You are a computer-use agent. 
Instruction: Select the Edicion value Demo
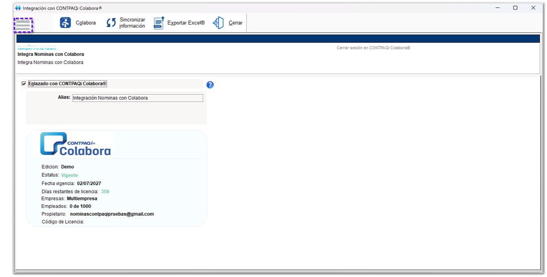(68, 167)
